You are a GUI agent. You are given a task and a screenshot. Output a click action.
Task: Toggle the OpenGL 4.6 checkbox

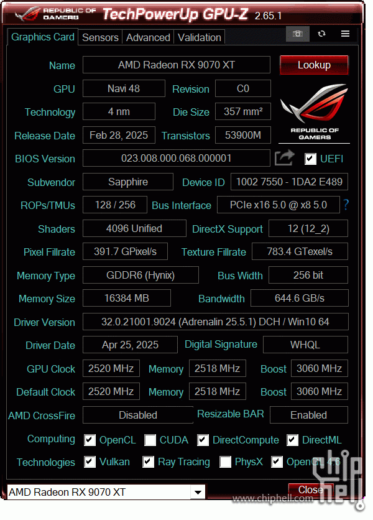tap(277, 462)
